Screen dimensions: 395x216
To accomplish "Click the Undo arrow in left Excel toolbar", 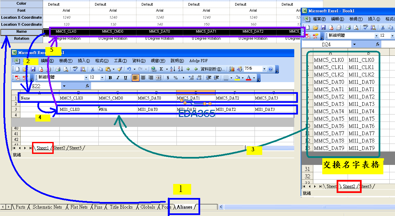I will click(129, 69).
